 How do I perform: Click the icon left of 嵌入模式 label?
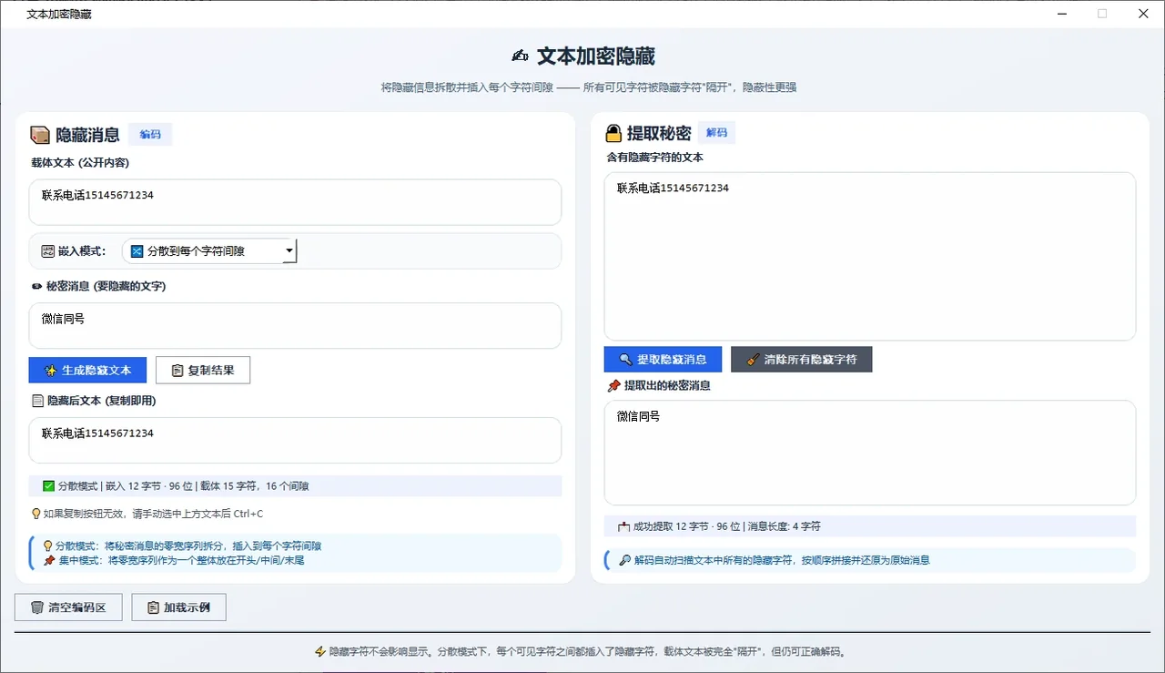click(x=48, y=251)
